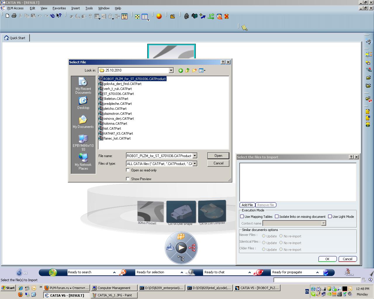Enable Use Light Mode checkbox
The image size is (374, 299).
tap(330, 217)
